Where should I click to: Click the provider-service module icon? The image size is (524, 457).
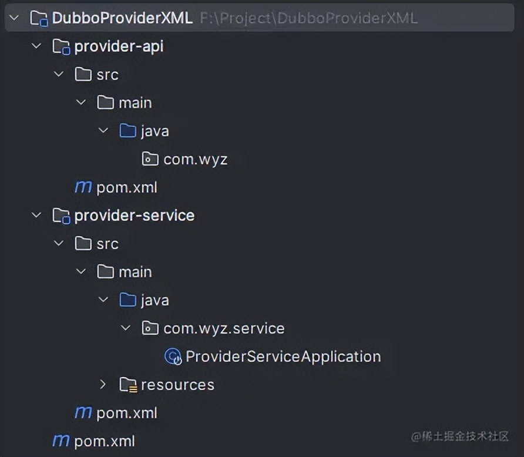pos(61,215)
